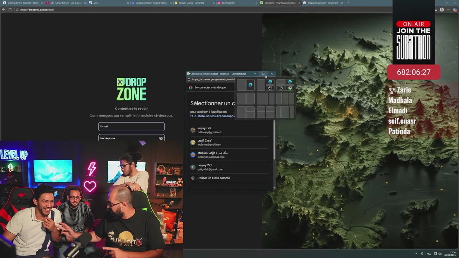The width and height of the screenshot is (459, 258).
Task: Click the name Madhala in leaderboard
Action: 400,100
